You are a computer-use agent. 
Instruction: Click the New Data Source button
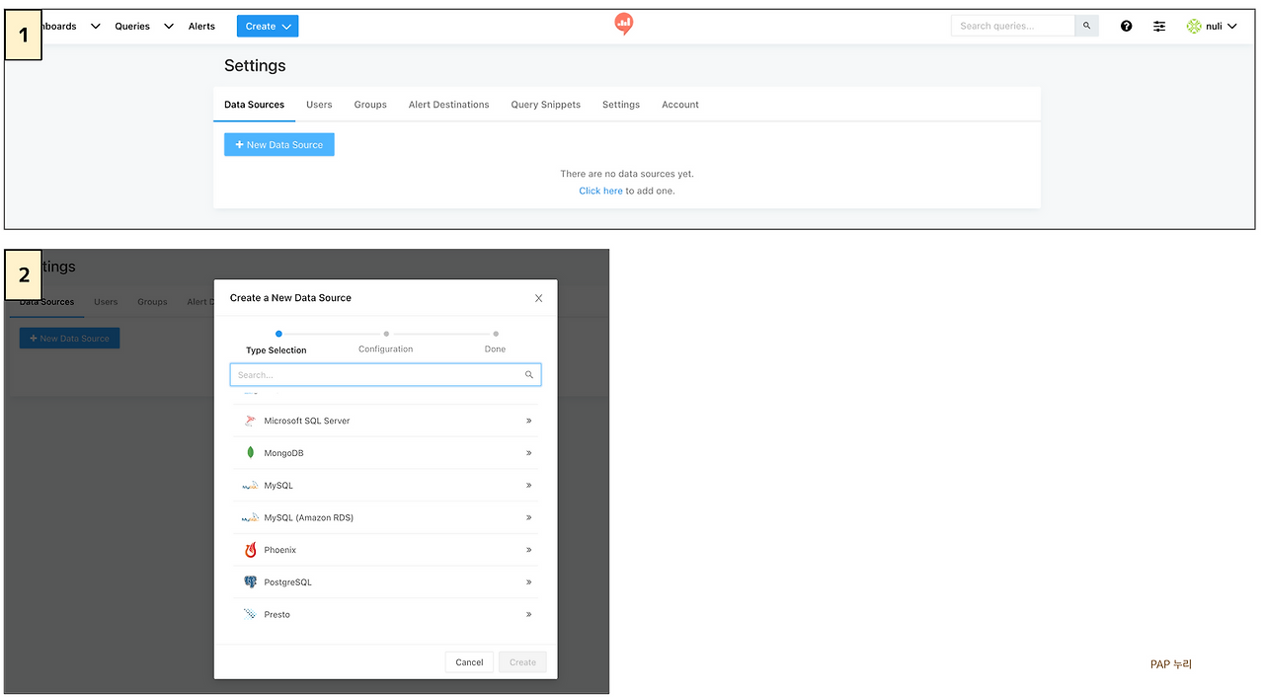point(279,144)
